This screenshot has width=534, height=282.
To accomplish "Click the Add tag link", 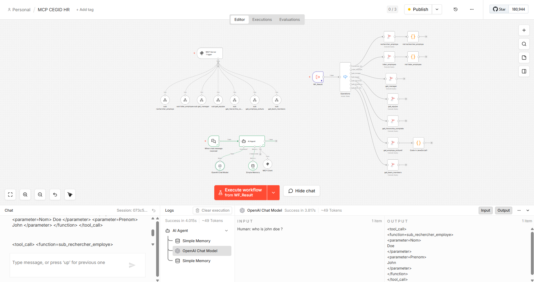I will 85,10.
